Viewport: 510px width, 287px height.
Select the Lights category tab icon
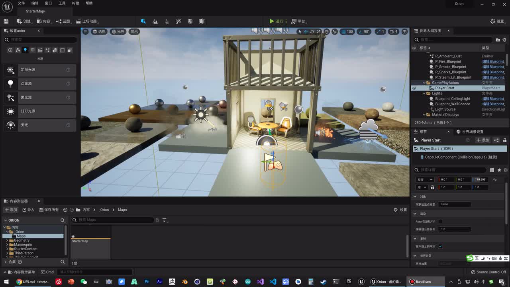pos(25,50)
